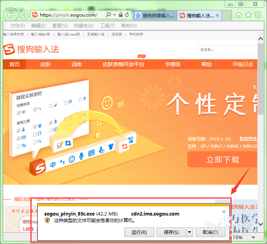The width and height of the screenshot is (267, 244).
Task: Click the 手机助手 link
Action: [136, 34]
